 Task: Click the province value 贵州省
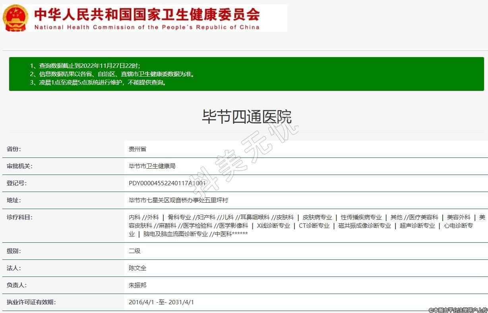(x=137, y=149)
